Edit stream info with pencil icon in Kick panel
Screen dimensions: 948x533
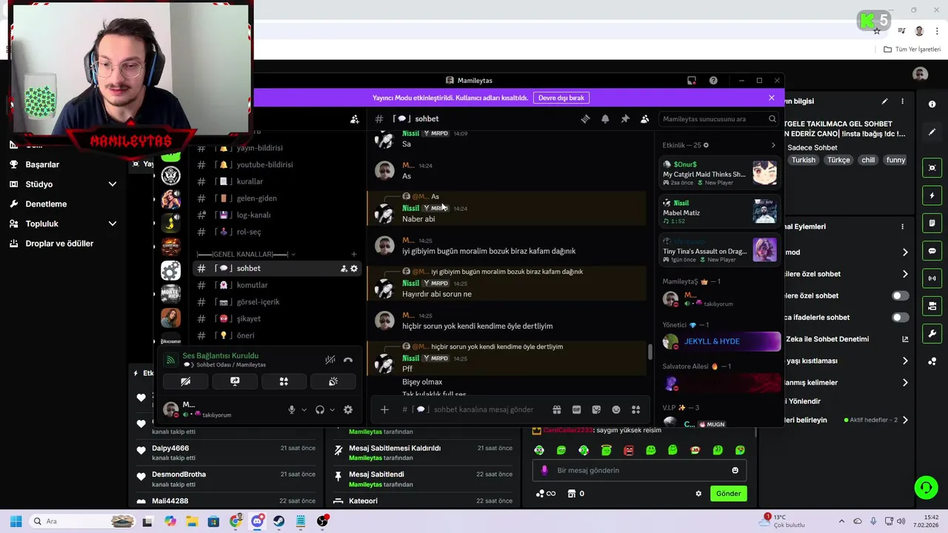884,101
